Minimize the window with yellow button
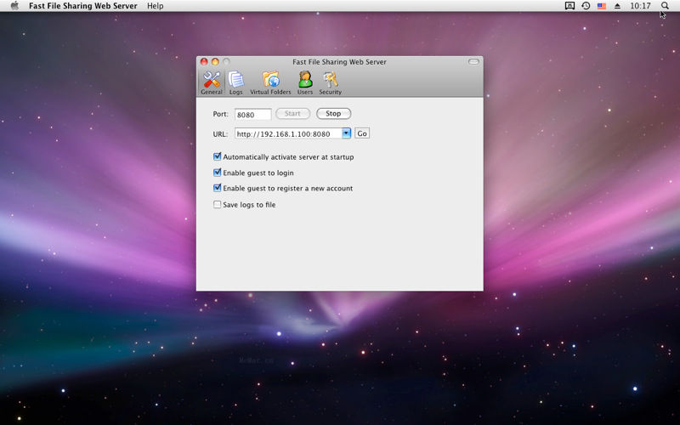Screen dimensions: 680x425 (215, 61)
